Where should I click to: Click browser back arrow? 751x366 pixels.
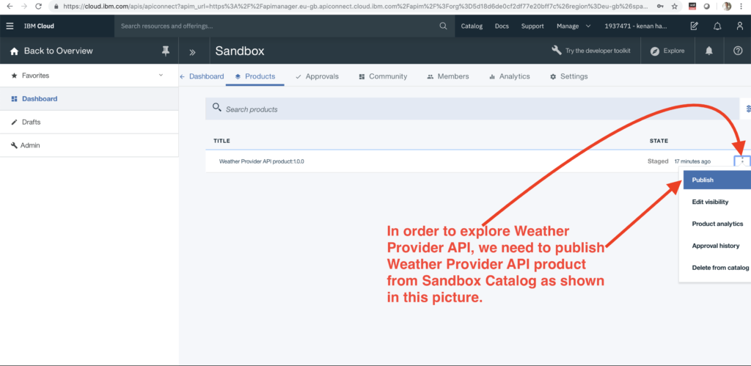(x=9, y=7)
